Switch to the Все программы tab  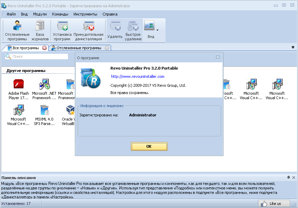point(26,48)
